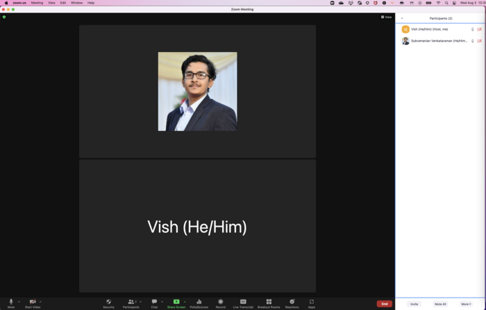Open the Security options
This screenshot has width=486, height=310.
point(108,302)
